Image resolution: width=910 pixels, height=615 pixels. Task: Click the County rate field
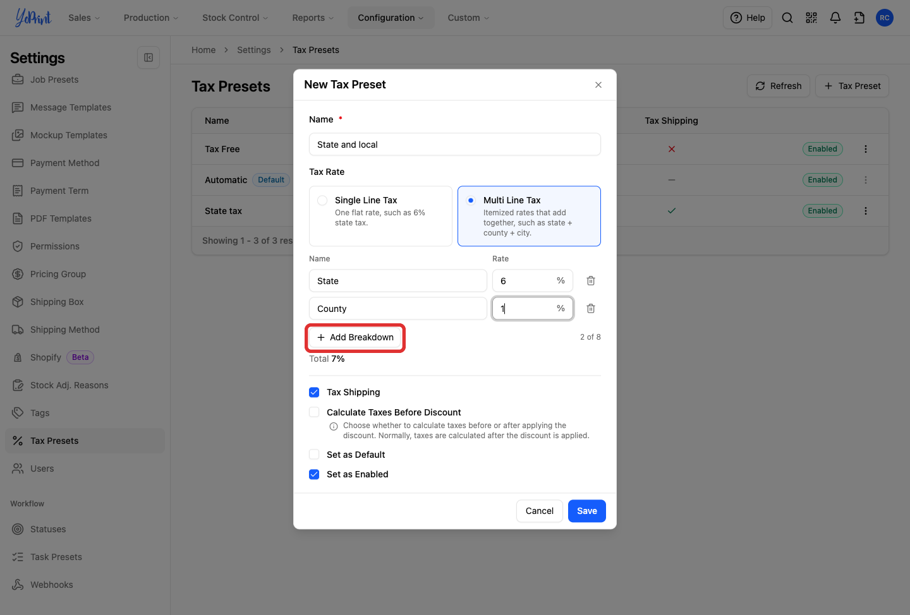tap(533, 309)
